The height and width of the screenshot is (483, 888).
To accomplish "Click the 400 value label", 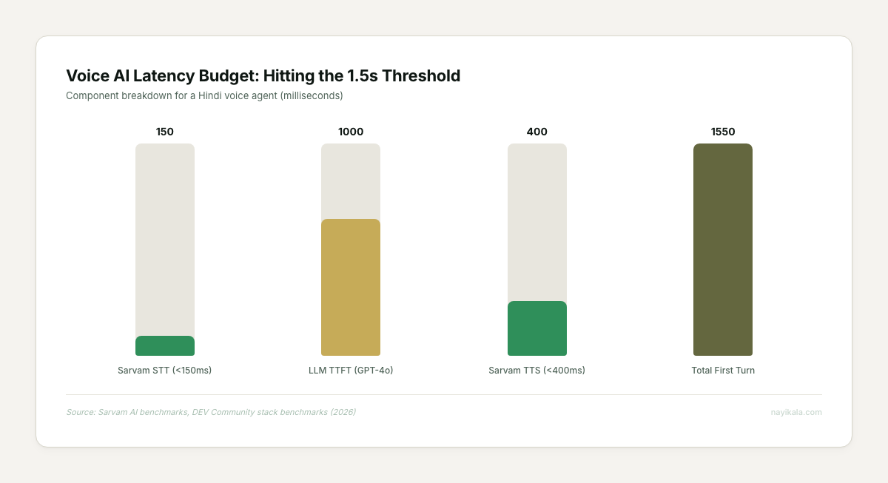I will 537,132.
